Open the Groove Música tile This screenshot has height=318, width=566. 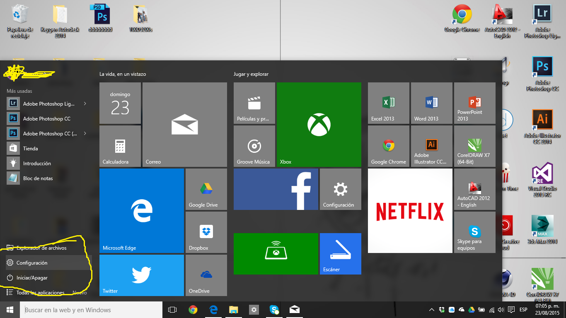point(254,146)
